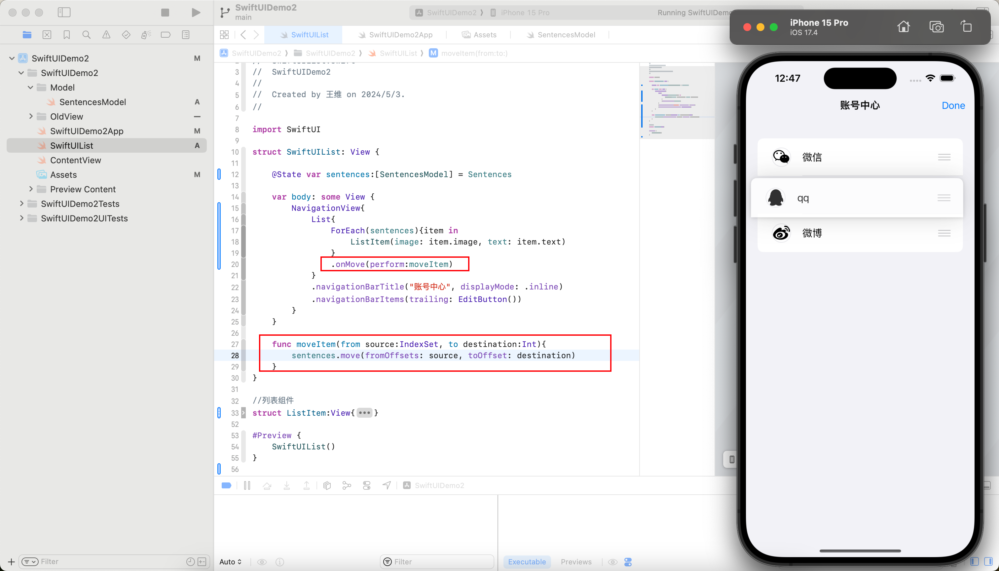Expand the SwiftUIDemo2Tests group

[x=21, y=204]
